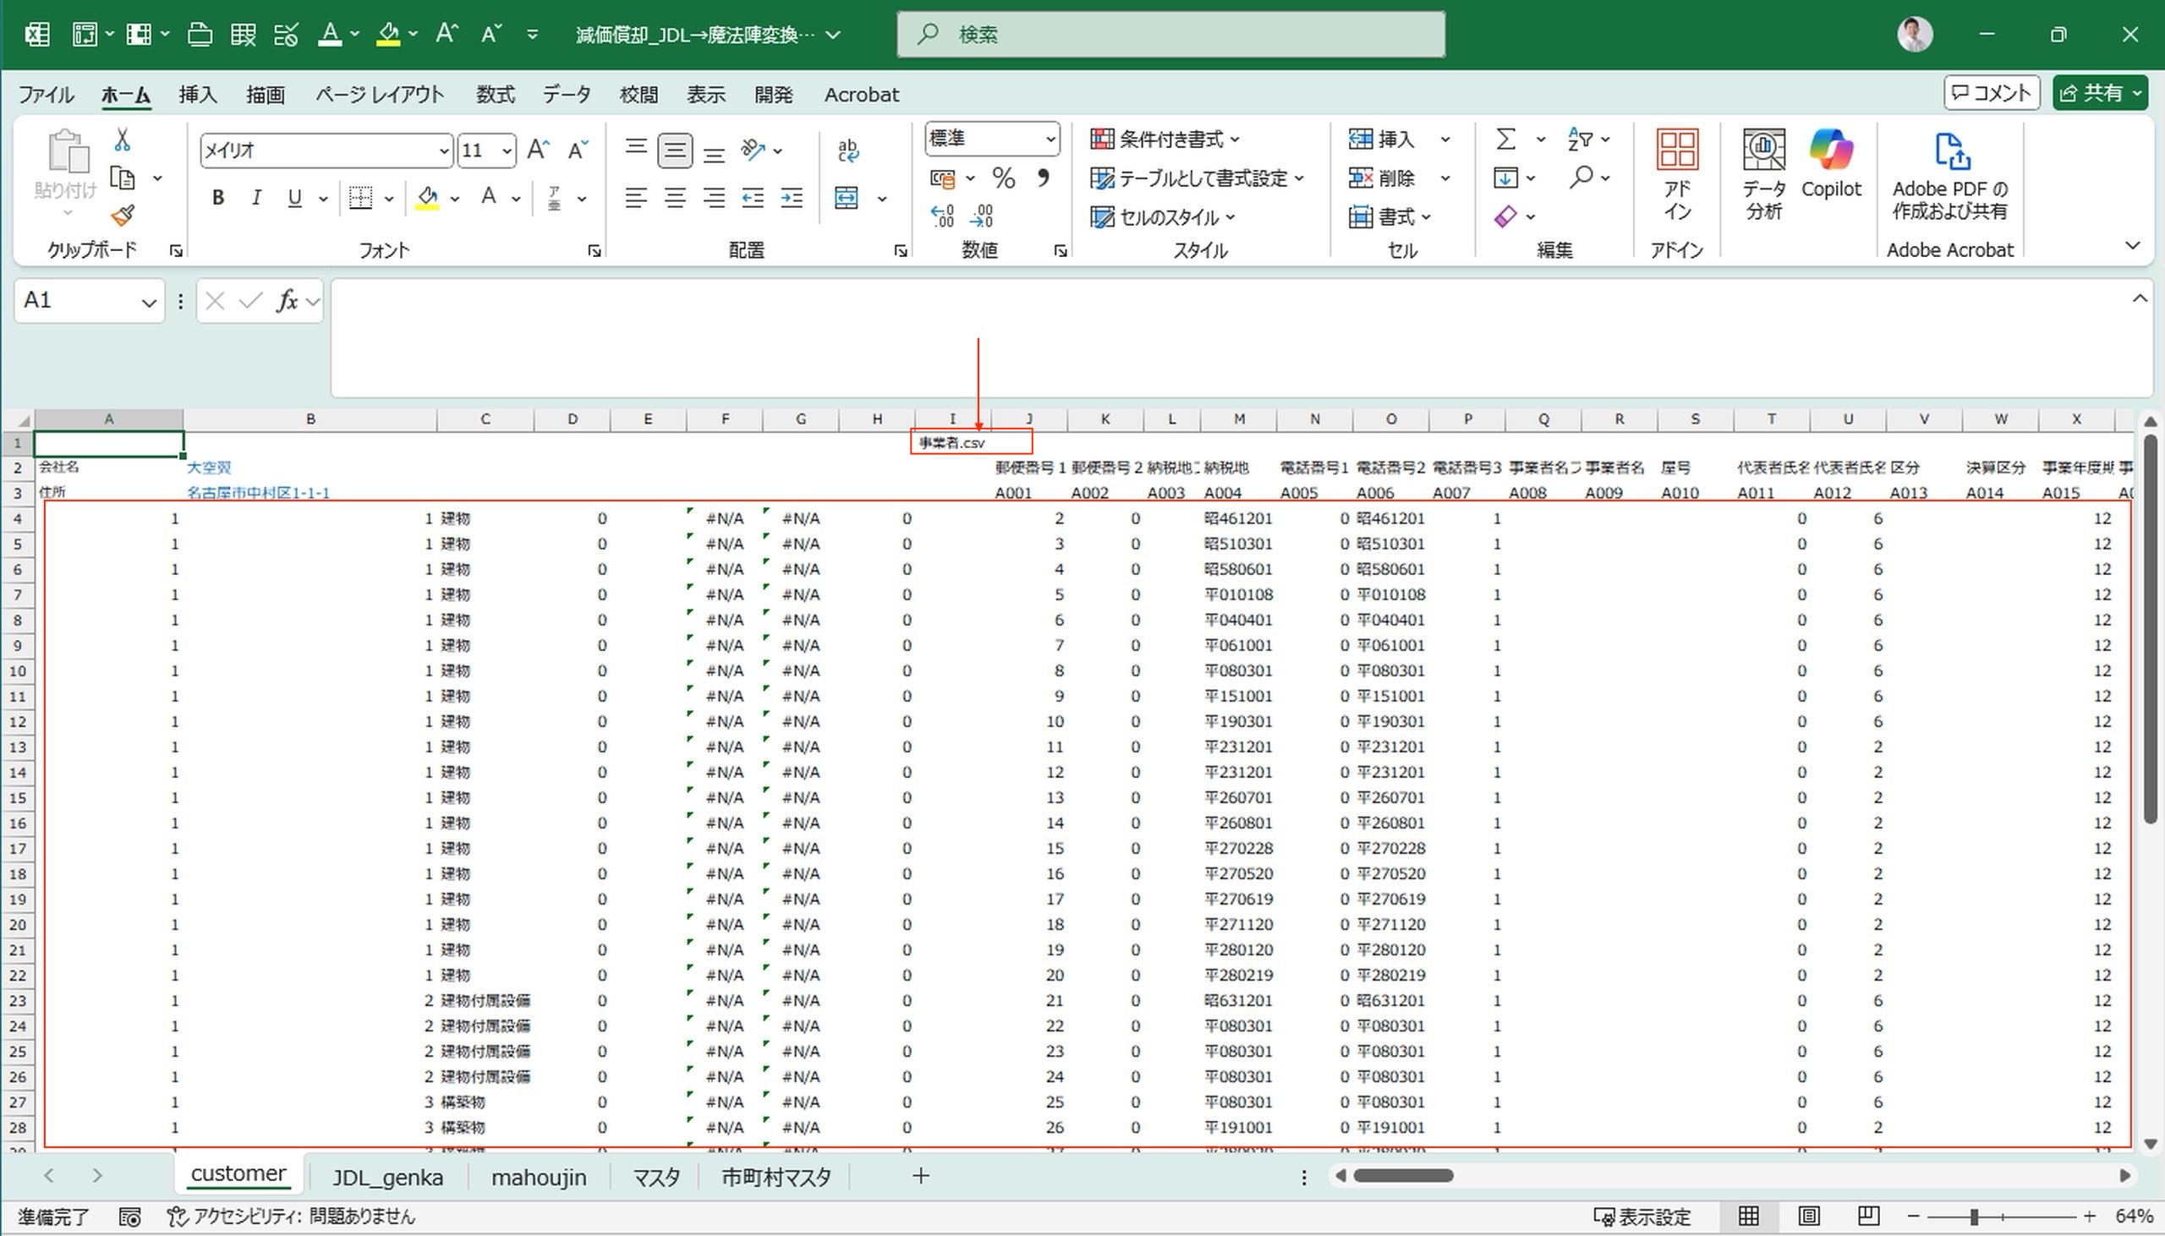The image size is (2165, 1236).
Task: Open number format dropdown 標準
Action: coord(1050,139)
